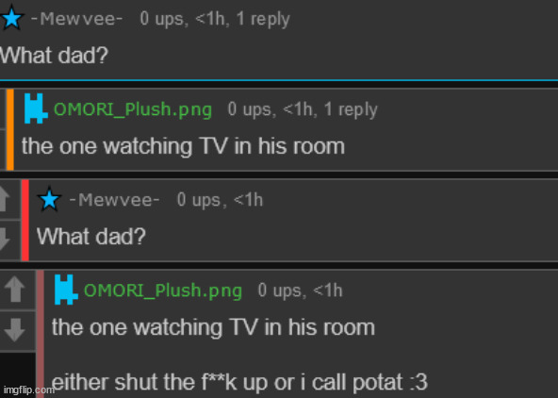
Task: Click the cyan avatar in the bottom comment
Action: [66, 290]
